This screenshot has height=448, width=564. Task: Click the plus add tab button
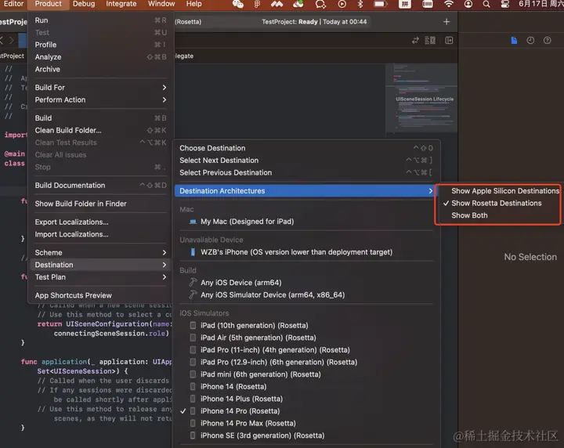[x=446, y=22]
